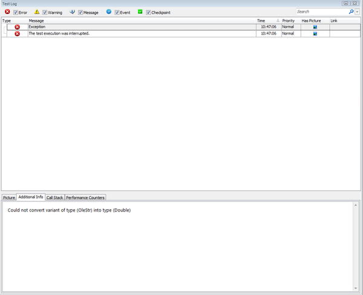Click the Priority column header
The width and height of the screenshot is (363, 295).
pyautogui.click(x=291, y=21)
